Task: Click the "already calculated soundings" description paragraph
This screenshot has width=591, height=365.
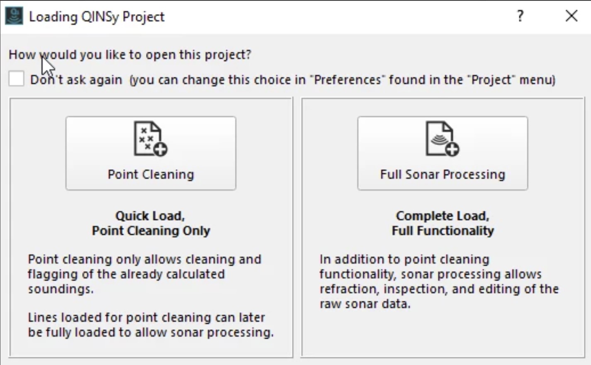Action: coord(144,274)
